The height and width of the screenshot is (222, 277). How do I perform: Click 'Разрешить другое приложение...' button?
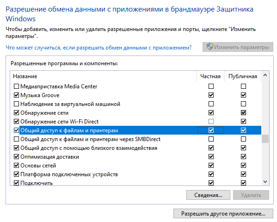pyautogui.click(x=223, y=214)
